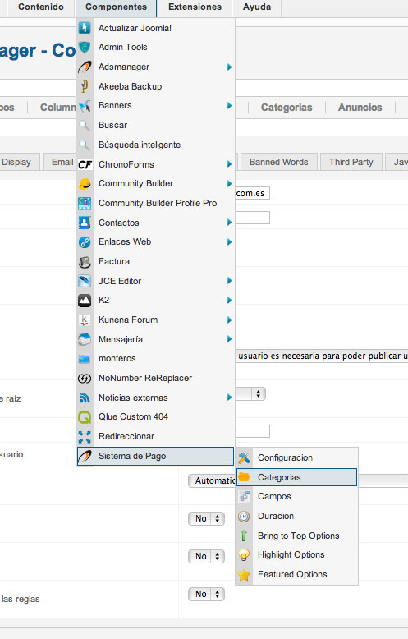Click the Contactos address book icon
The width and height of the screenshot is (408, 639).
pyautogui.click(x=85, y=223)
